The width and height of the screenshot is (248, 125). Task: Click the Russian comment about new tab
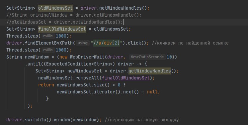click(142, 120)
